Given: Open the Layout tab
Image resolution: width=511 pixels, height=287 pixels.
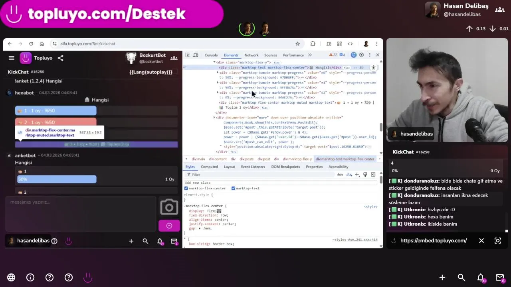Looking at the screenshot, I should (x=230, y=167).
